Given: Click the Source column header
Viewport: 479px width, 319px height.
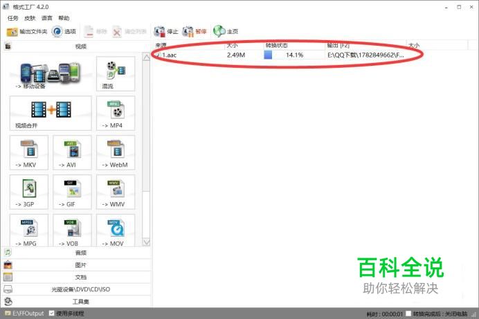Looking at the screenshot, I should click(x=188, y=45).
